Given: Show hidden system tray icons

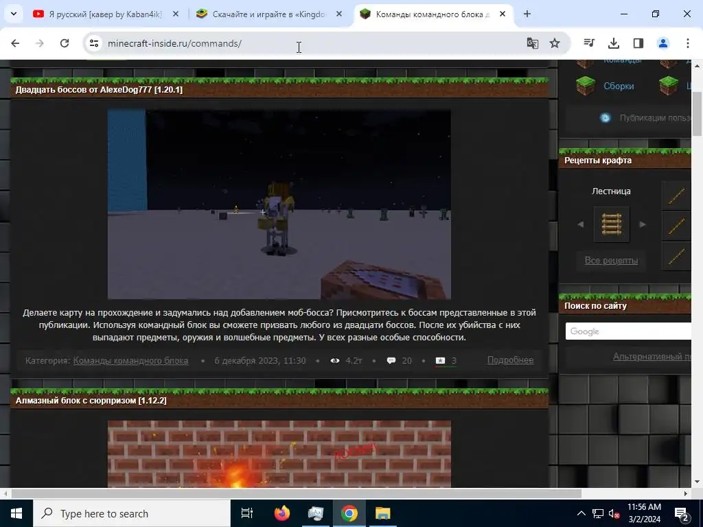Looking at the screenshot, I should pyautogui.click(x=581, y=513).
